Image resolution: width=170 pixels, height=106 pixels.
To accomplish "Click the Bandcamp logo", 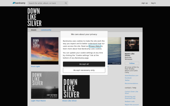I will click(19, 3).
